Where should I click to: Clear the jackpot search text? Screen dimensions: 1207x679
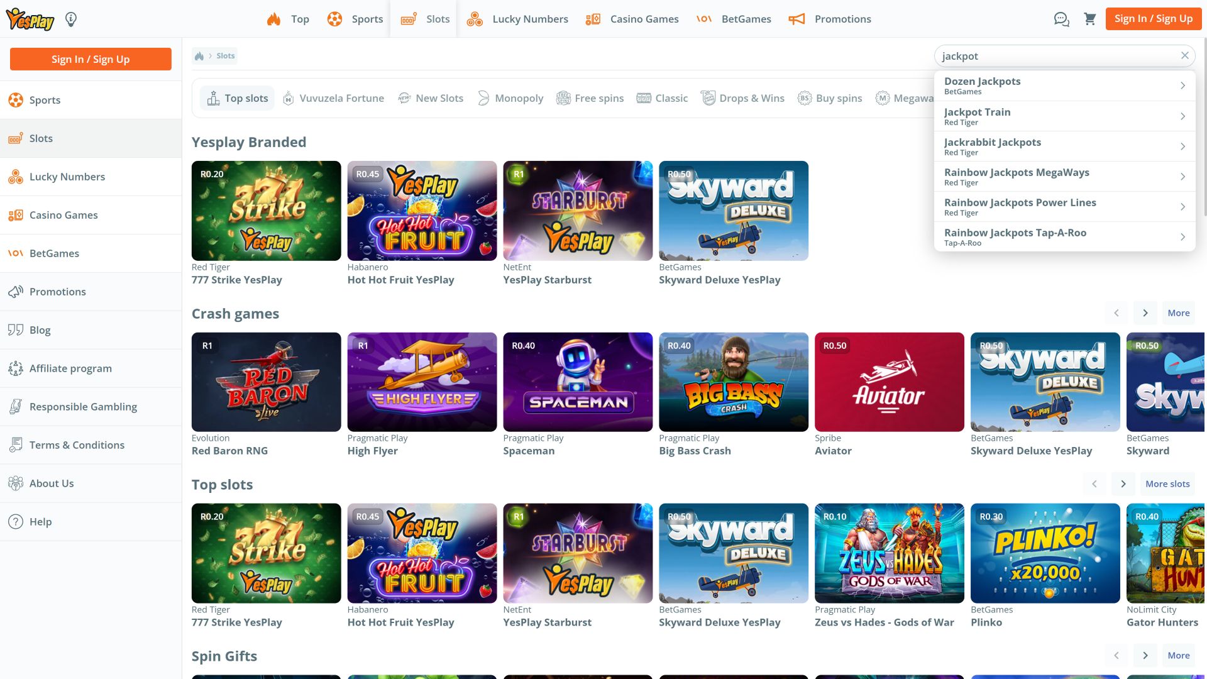pos(1184,55)
